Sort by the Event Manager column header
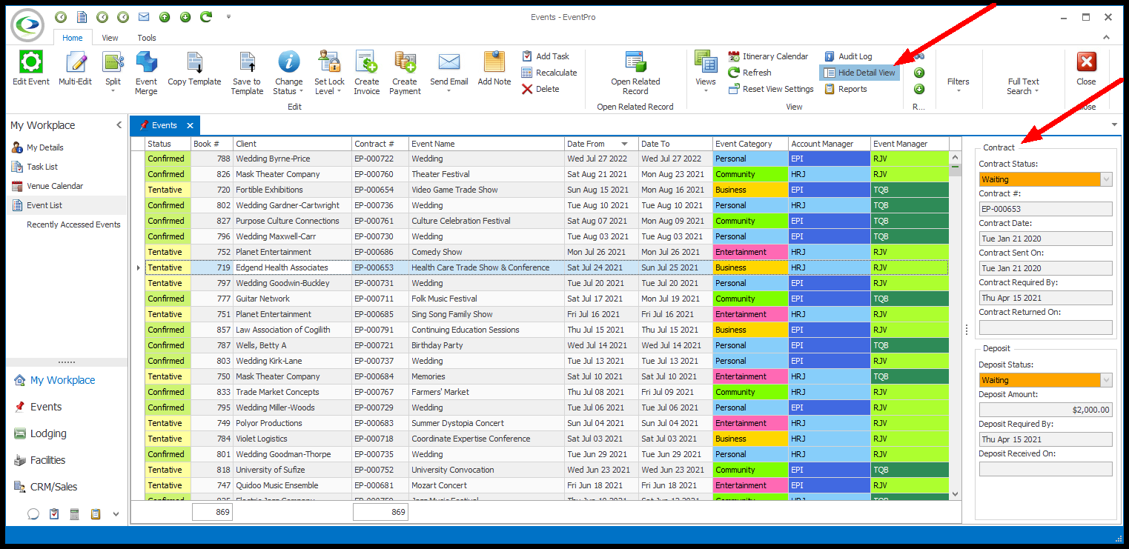The width and height of the screenshot is (1129, 549). pos(910,144)
